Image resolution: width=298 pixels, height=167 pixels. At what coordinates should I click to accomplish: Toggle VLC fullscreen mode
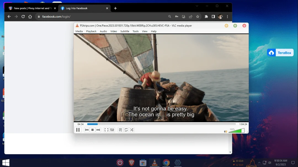coord(107,130)
